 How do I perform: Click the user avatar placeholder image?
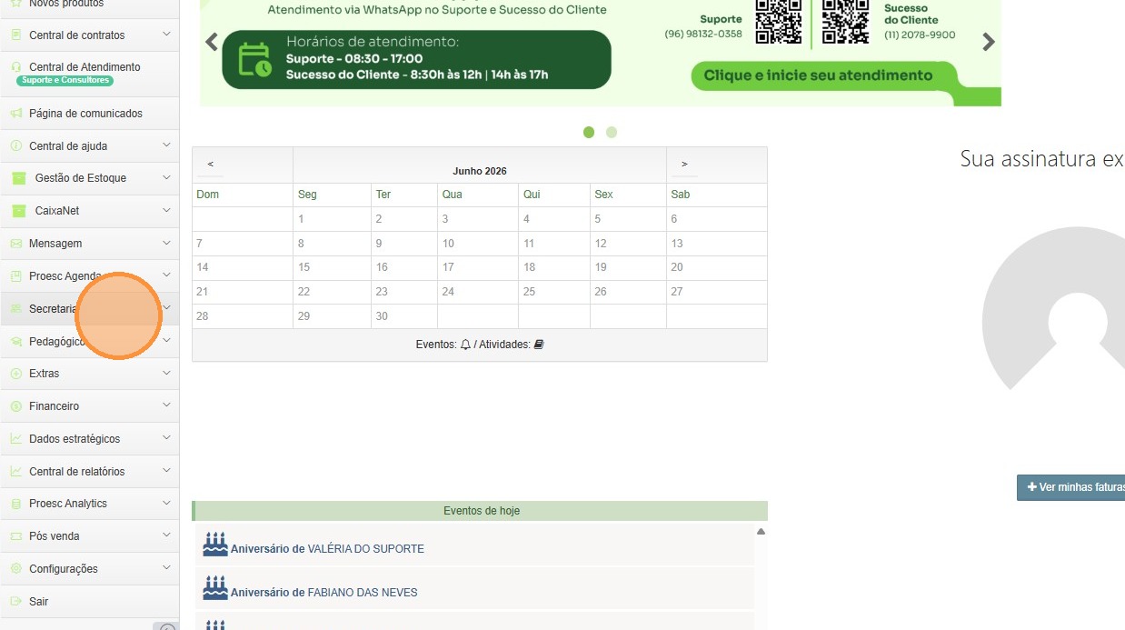click(x=1054, y=309)
